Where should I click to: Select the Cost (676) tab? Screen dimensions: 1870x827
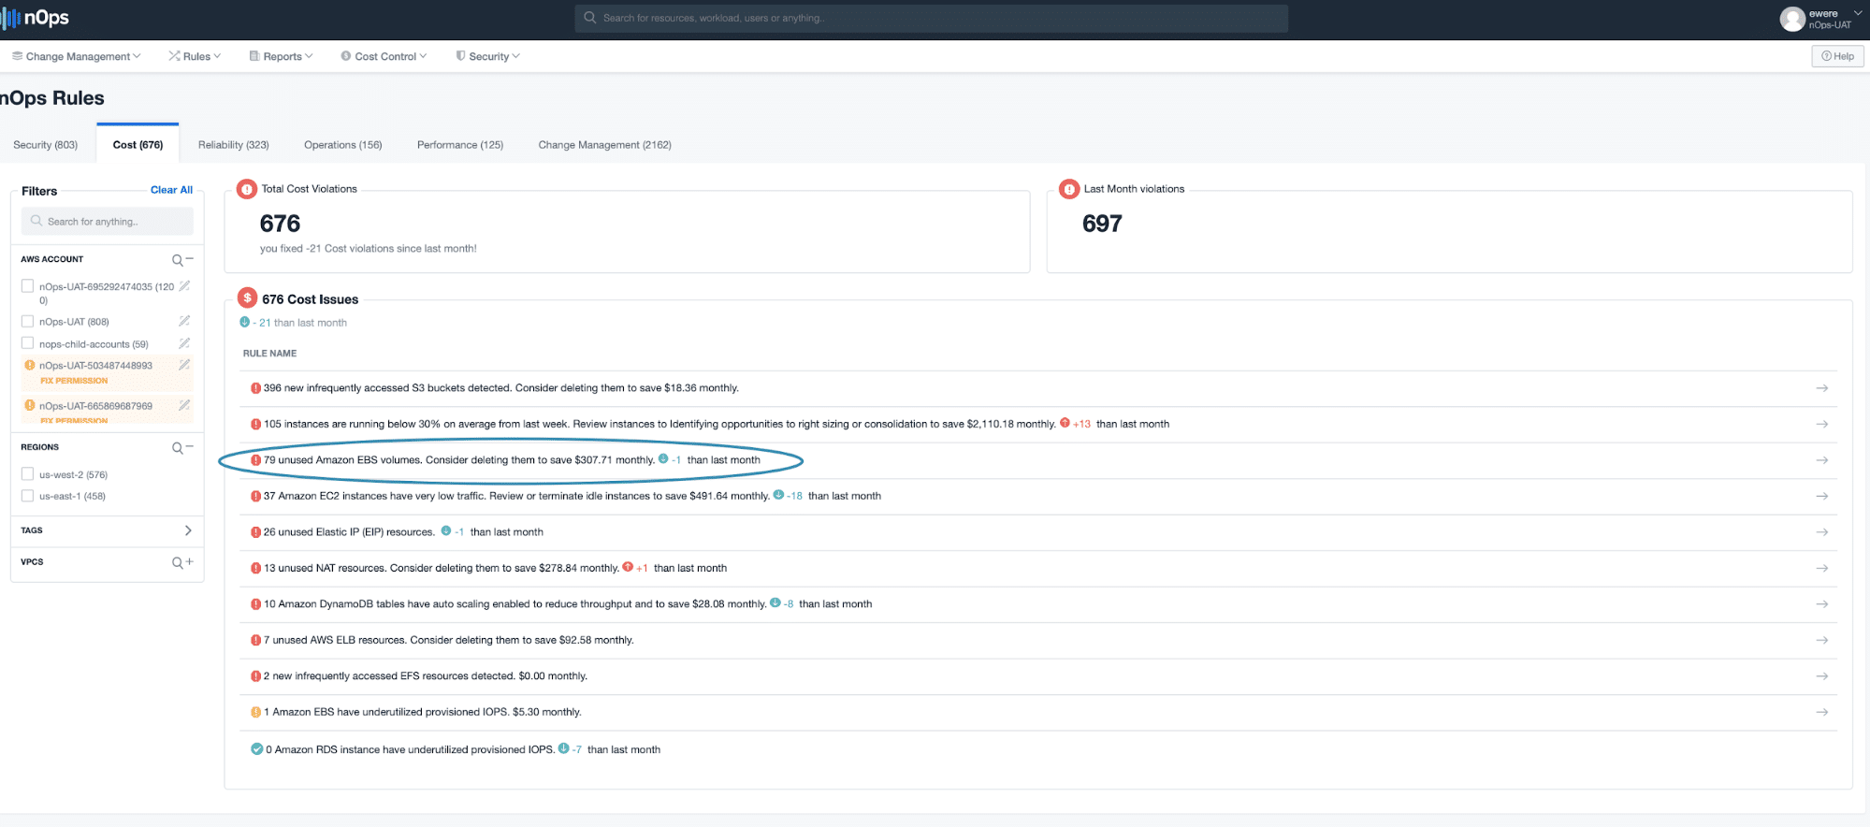pyautogui.click(x=138, y=145)
